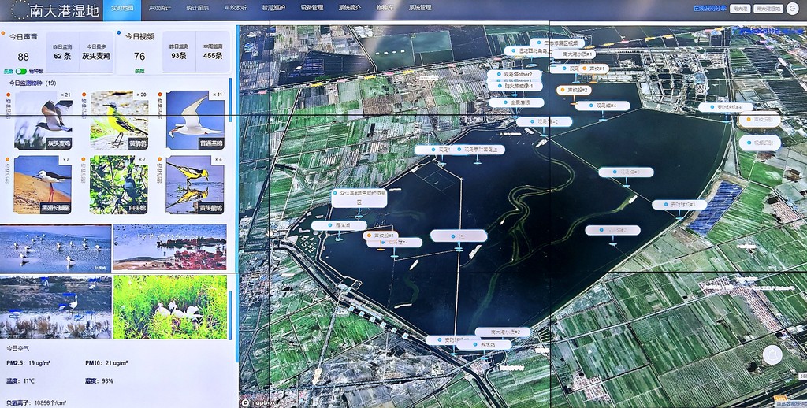Open the white birds in grass video snapshot

170,306
